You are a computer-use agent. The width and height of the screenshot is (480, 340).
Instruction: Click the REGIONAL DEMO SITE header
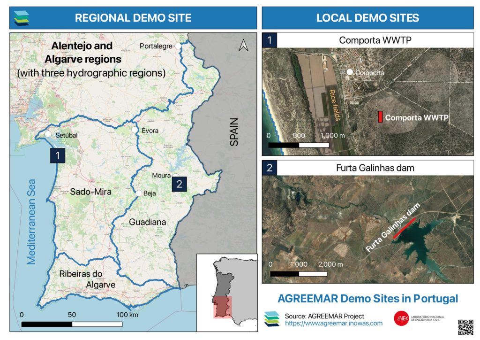coord(133,18)
